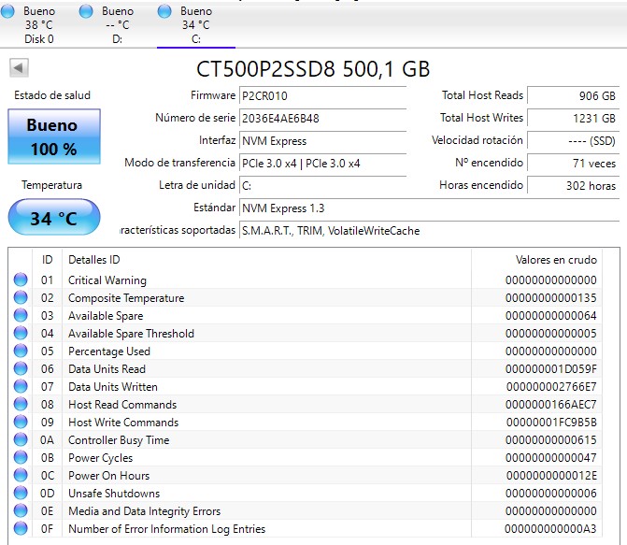
Task: Click the transfer mode field PCIe 3.0 x4
Action: [x=322, y=164]
